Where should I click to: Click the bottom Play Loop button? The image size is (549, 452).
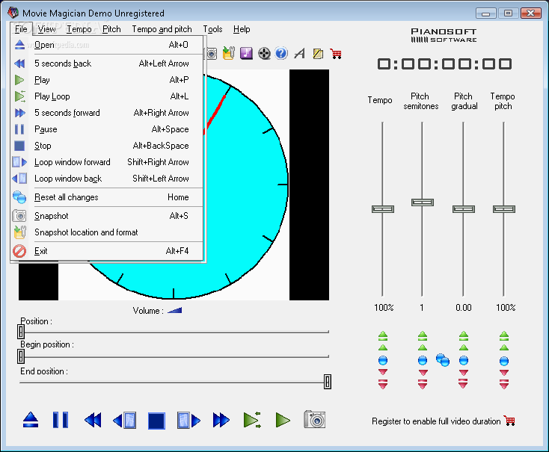click(x=253, y=420)
